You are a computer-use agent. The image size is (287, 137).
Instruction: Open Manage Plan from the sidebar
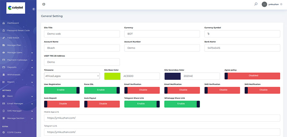pos(14,45)
